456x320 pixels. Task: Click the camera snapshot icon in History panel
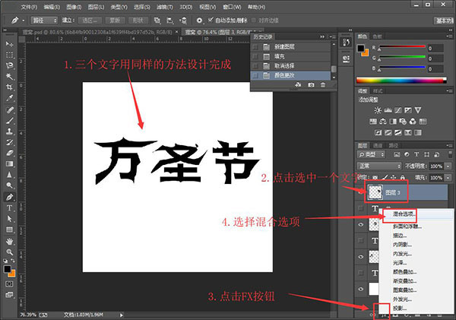tap(311, 84)
